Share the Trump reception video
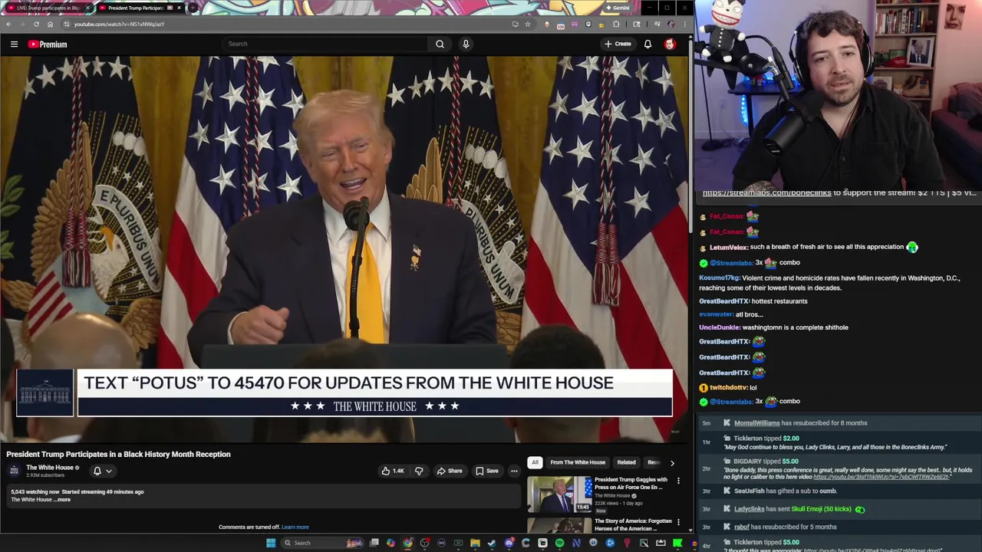The image size is (982, 552). [450, 471]
